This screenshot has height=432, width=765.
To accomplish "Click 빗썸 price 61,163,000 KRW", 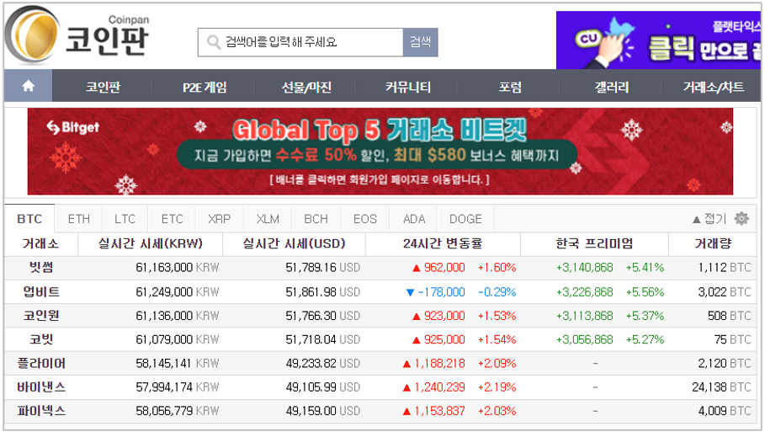I will point(177,268).
